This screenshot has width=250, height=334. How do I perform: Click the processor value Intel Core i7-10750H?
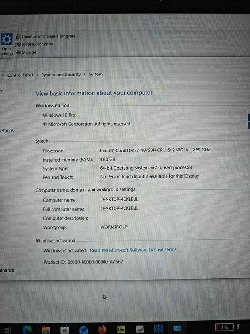[155, 150]
